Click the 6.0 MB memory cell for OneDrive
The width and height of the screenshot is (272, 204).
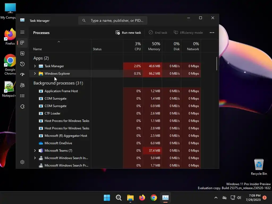[152, 143]
